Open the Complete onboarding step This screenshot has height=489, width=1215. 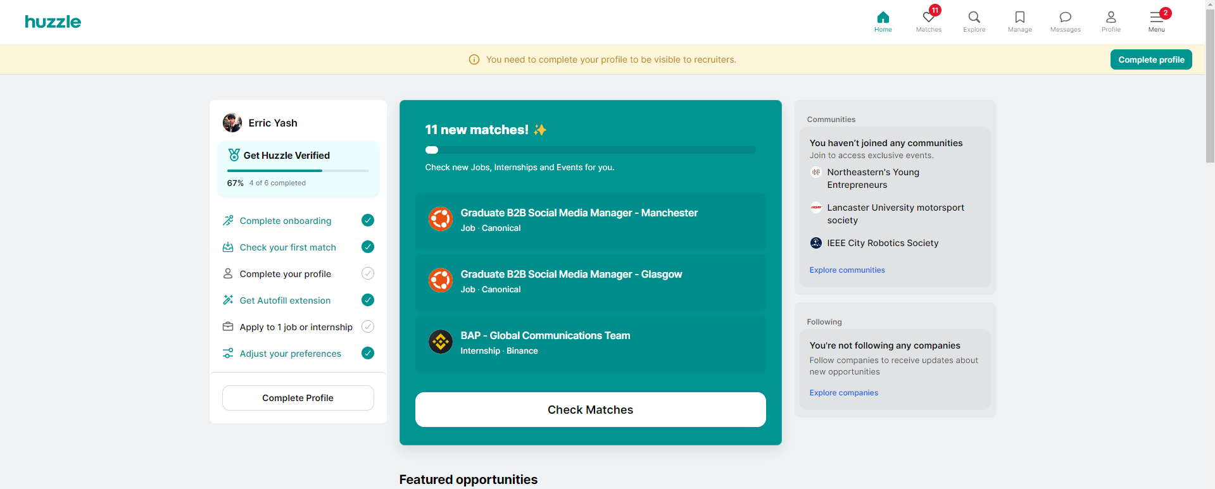pyautogui.click(x=298, y=220)
